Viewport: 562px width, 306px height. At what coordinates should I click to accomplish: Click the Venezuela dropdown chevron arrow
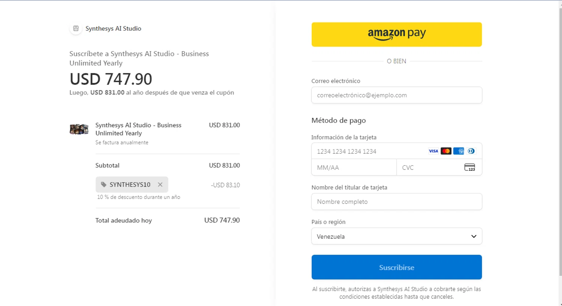474,236
